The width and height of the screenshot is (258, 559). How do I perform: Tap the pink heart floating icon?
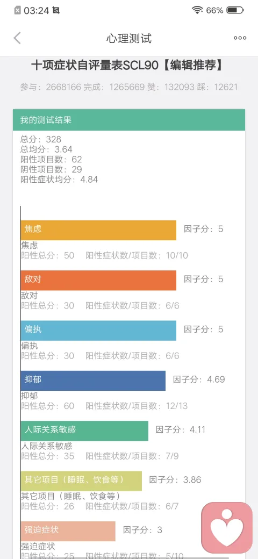(x=227, y=528)
